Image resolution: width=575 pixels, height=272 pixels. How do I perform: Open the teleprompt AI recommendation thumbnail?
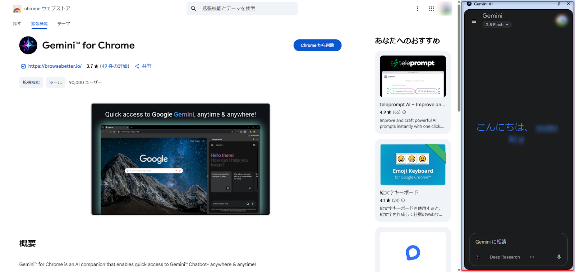(x=413, y=76)
